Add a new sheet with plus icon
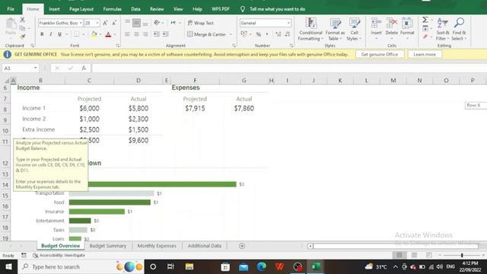 click(242, 246)
